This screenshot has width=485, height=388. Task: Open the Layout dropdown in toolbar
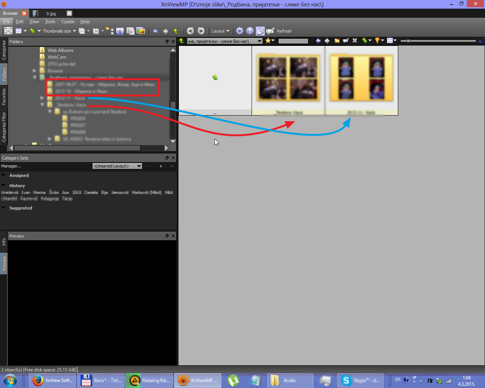click(x=221, y=31)
